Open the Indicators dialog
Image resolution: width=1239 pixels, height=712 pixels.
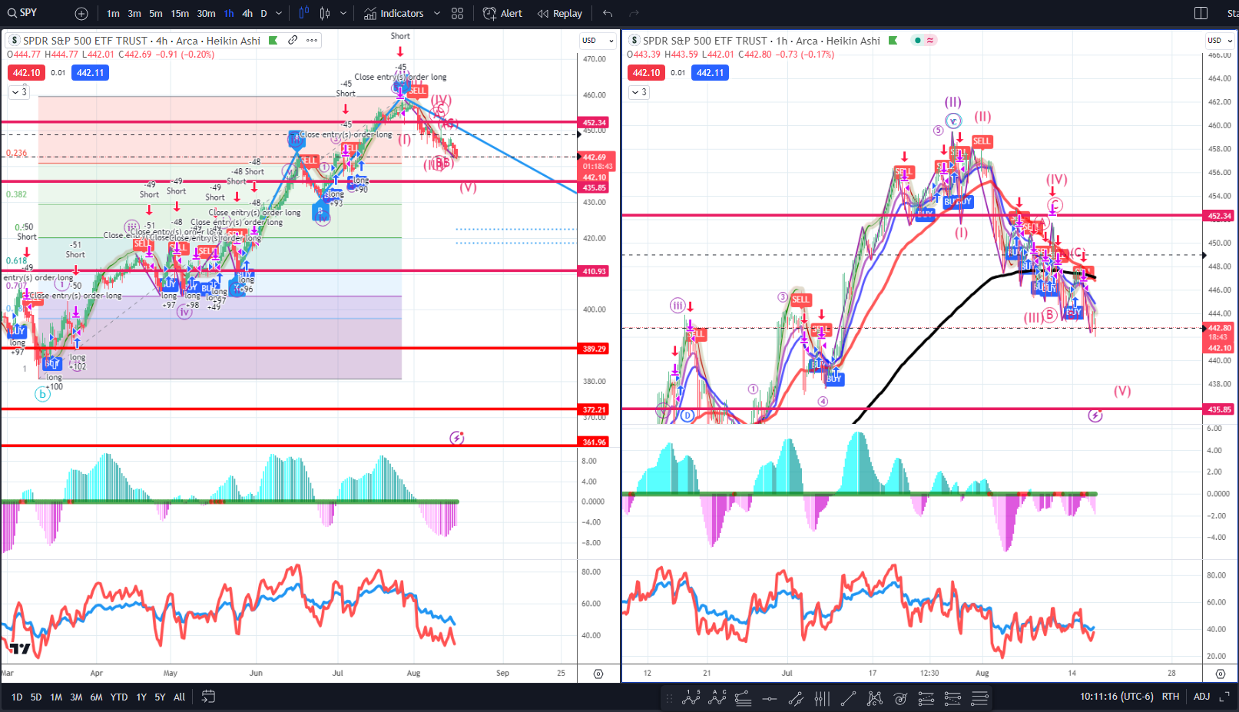click(x=394, y=14)
